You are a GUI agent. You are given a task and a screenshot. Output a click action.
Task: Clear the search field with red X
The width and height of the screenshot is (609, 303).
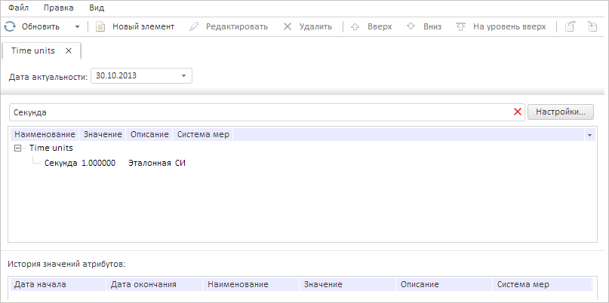518,112
